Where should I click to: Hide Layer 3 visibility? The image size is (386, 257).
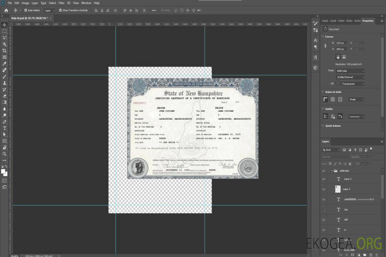(x=324, y=190)
